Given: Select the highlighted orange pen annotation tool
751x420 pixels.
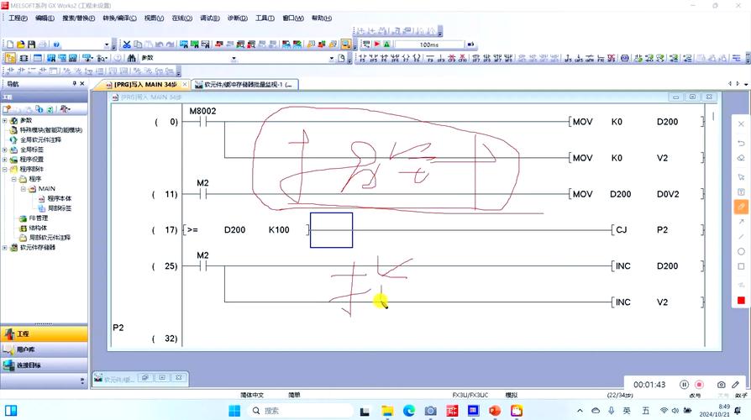Looking at the screenshot, I should click(x=741, y=207).
